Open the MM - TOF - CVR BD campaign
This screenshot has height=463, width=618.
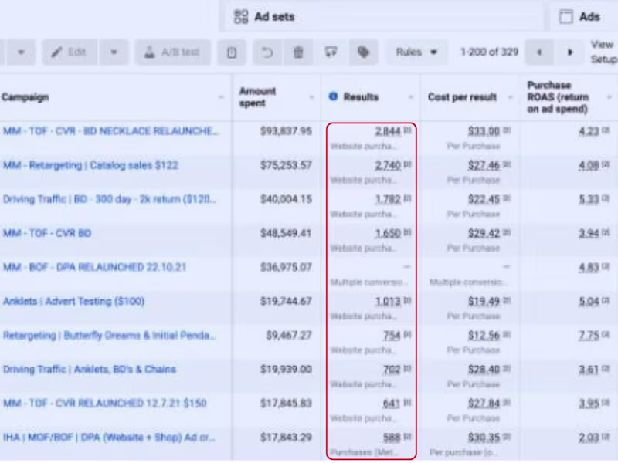point(47,234)
